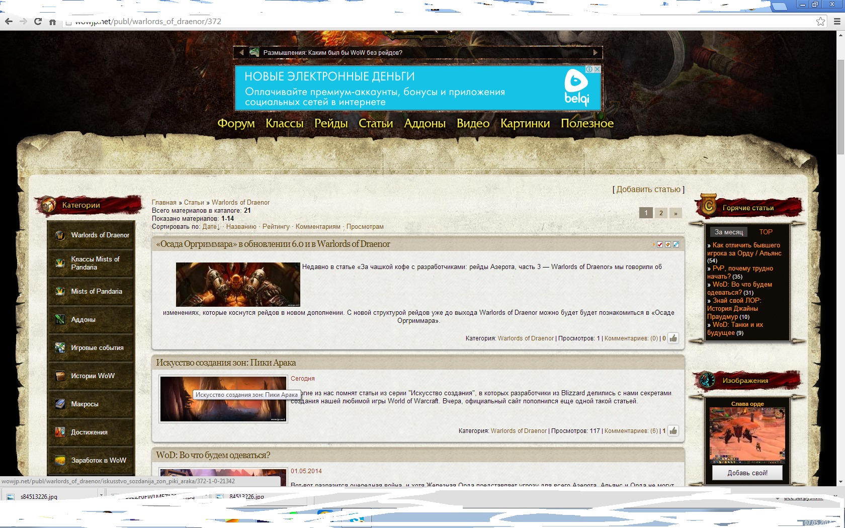Screen dimensions: 845x528
Task: Sort materials by «Дате» descending
Action: (x=211, y=227)
